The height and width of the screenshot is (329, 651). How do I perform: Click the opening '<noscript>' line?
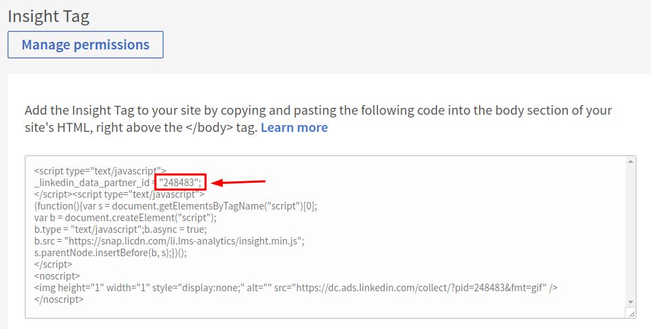click(x=57, y=276)
